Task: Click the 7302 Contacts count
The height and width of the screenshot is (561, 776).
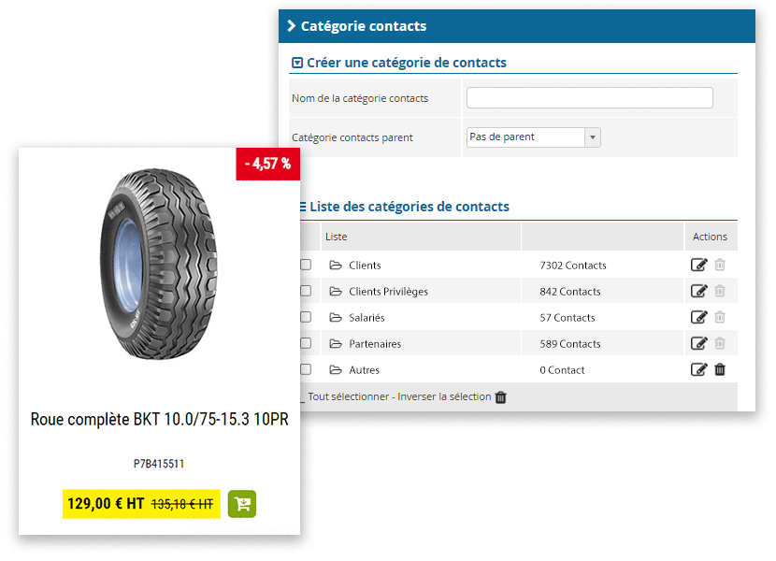Action: point(573,266)
